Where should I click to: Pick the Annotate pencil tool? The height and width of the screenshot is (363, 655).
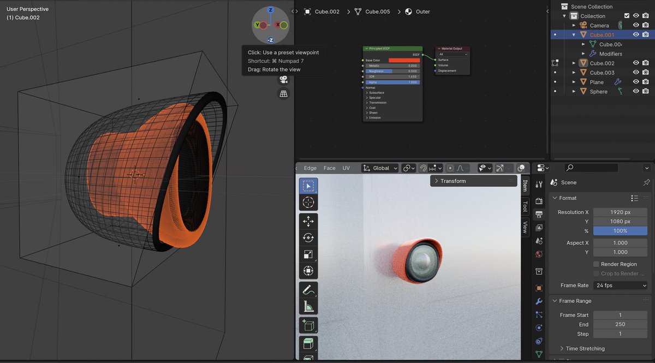(308, 290)
